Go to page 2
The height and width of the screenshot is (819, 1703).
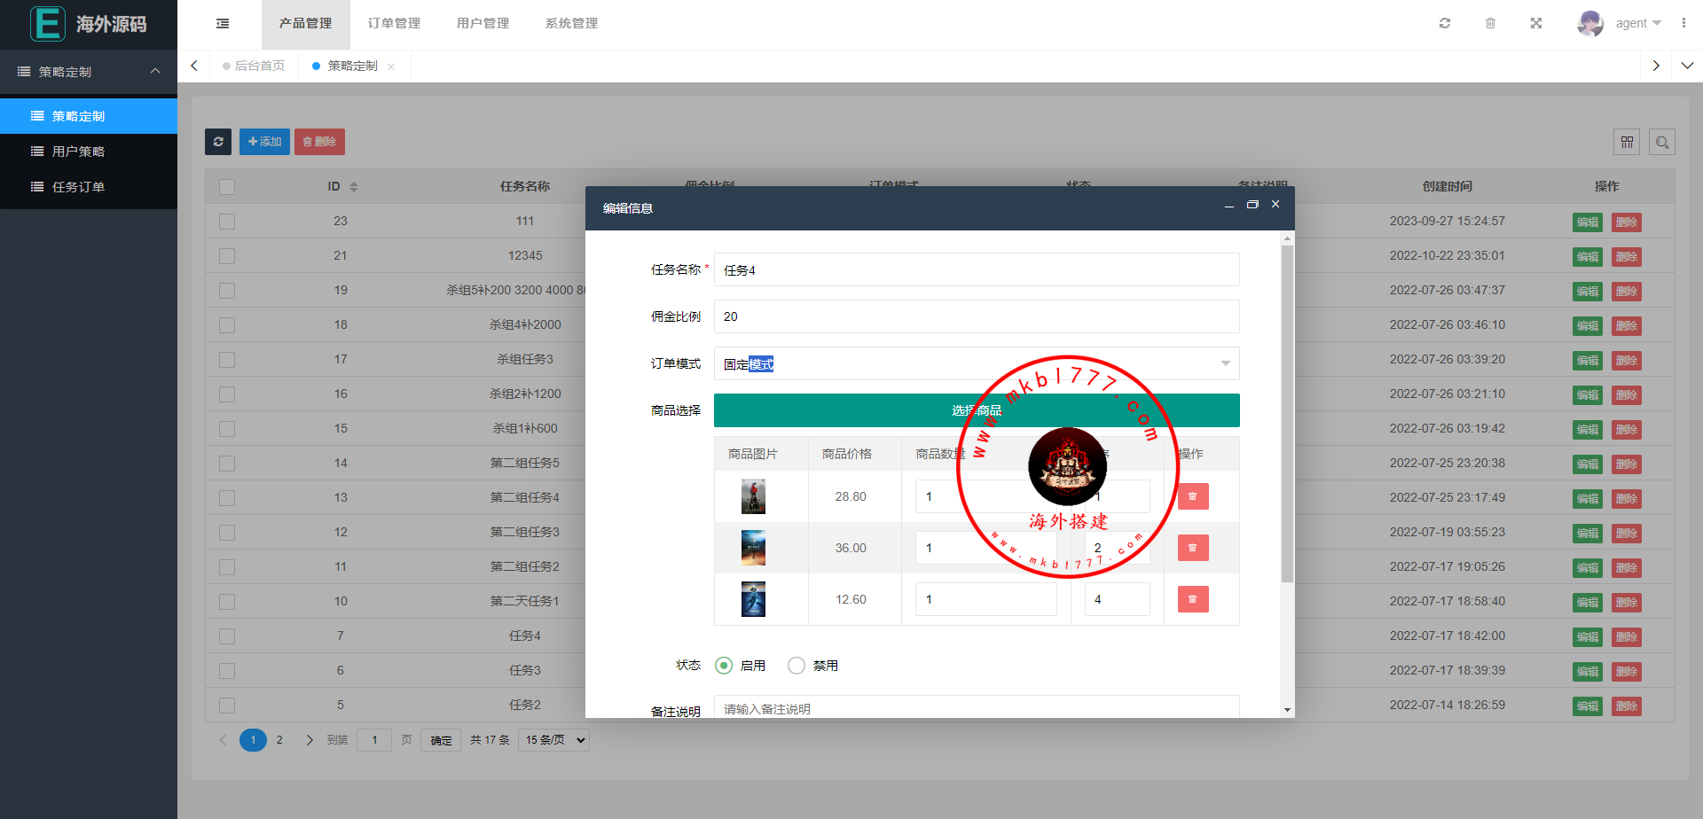pos(279,740)
